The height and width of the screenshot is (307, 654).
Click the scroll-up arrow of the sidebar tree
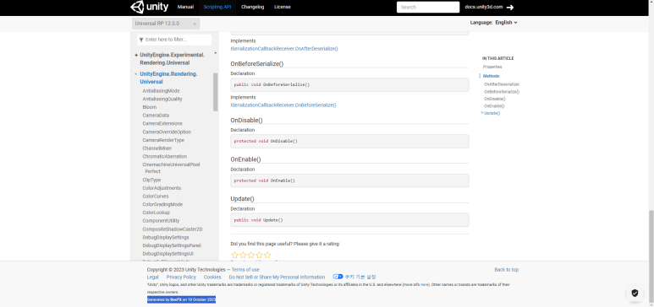pos(216,53)
